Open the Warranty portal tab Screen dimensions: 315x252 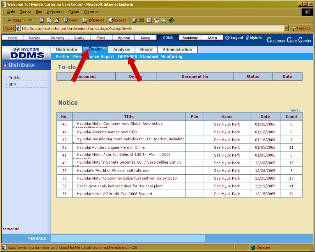(x=57, y=38)
